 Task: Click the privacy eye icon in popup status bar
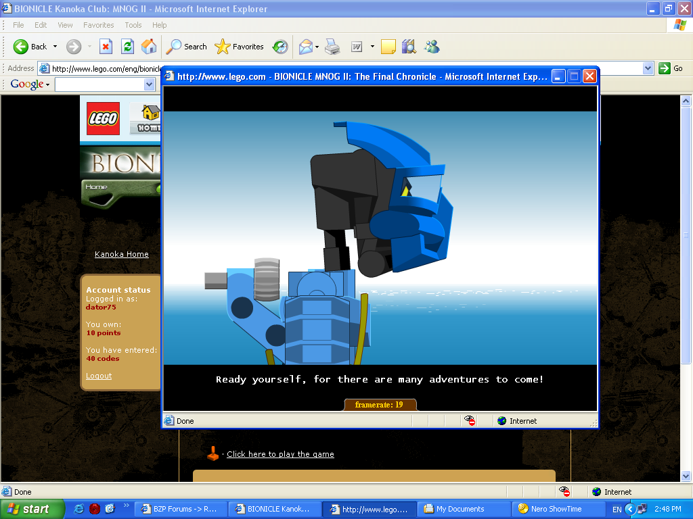click(x=470, y=420)
